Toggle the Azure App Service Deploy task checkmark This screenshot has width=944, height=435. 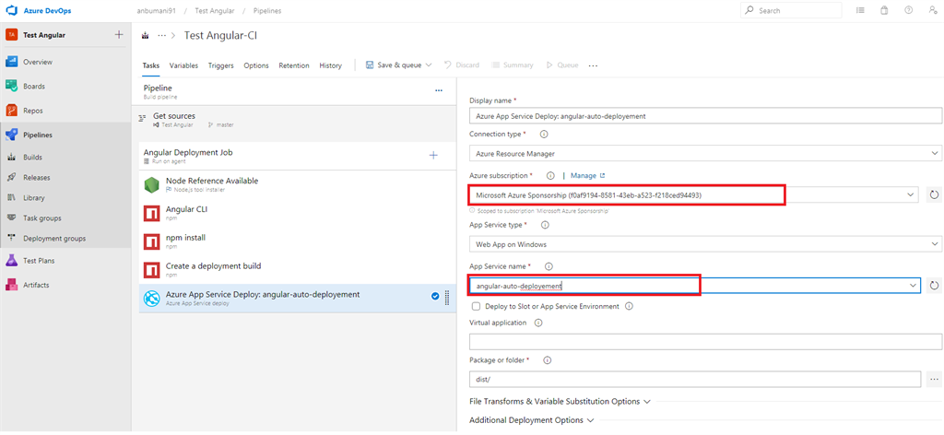(435, 296)
